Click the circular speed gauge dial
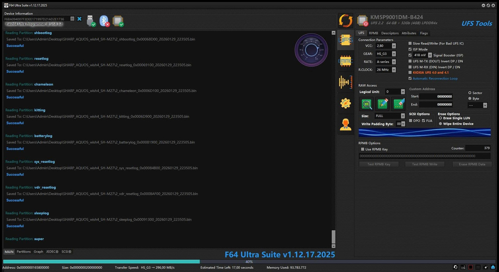The image size is (499, 272). click(311, 50)
